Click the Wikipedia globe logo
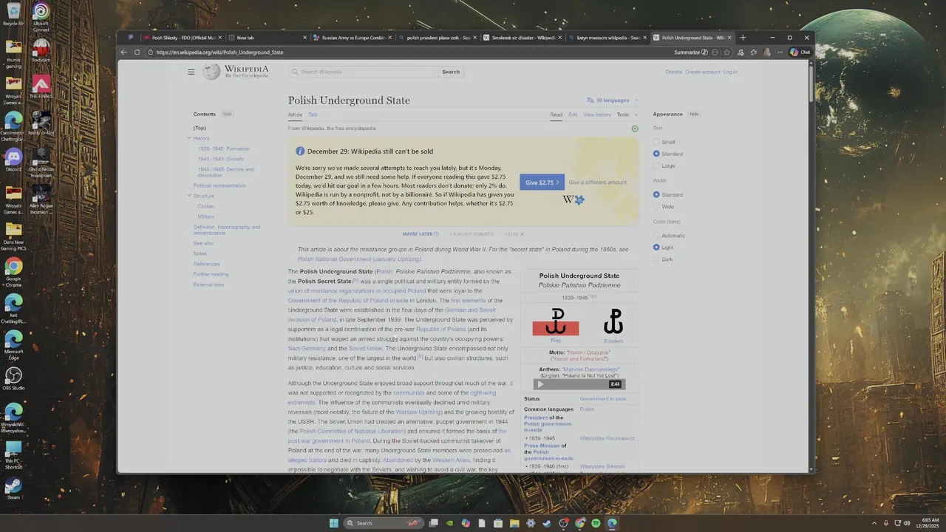Screen dimensions: 946x532 click(x=212, y=72)
